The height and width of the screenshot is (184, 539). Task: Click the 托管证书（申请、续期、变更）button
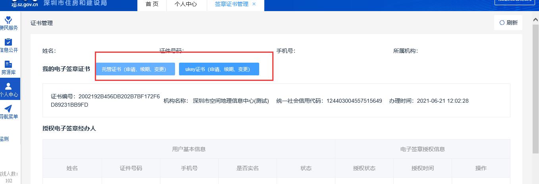(135, 69)
